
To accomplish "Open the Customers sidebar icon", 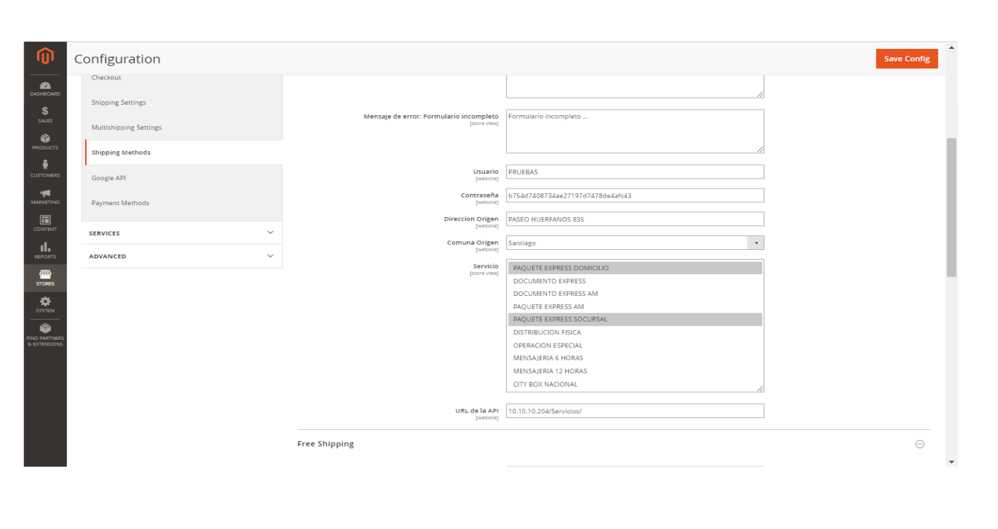I will pos(45,168).
